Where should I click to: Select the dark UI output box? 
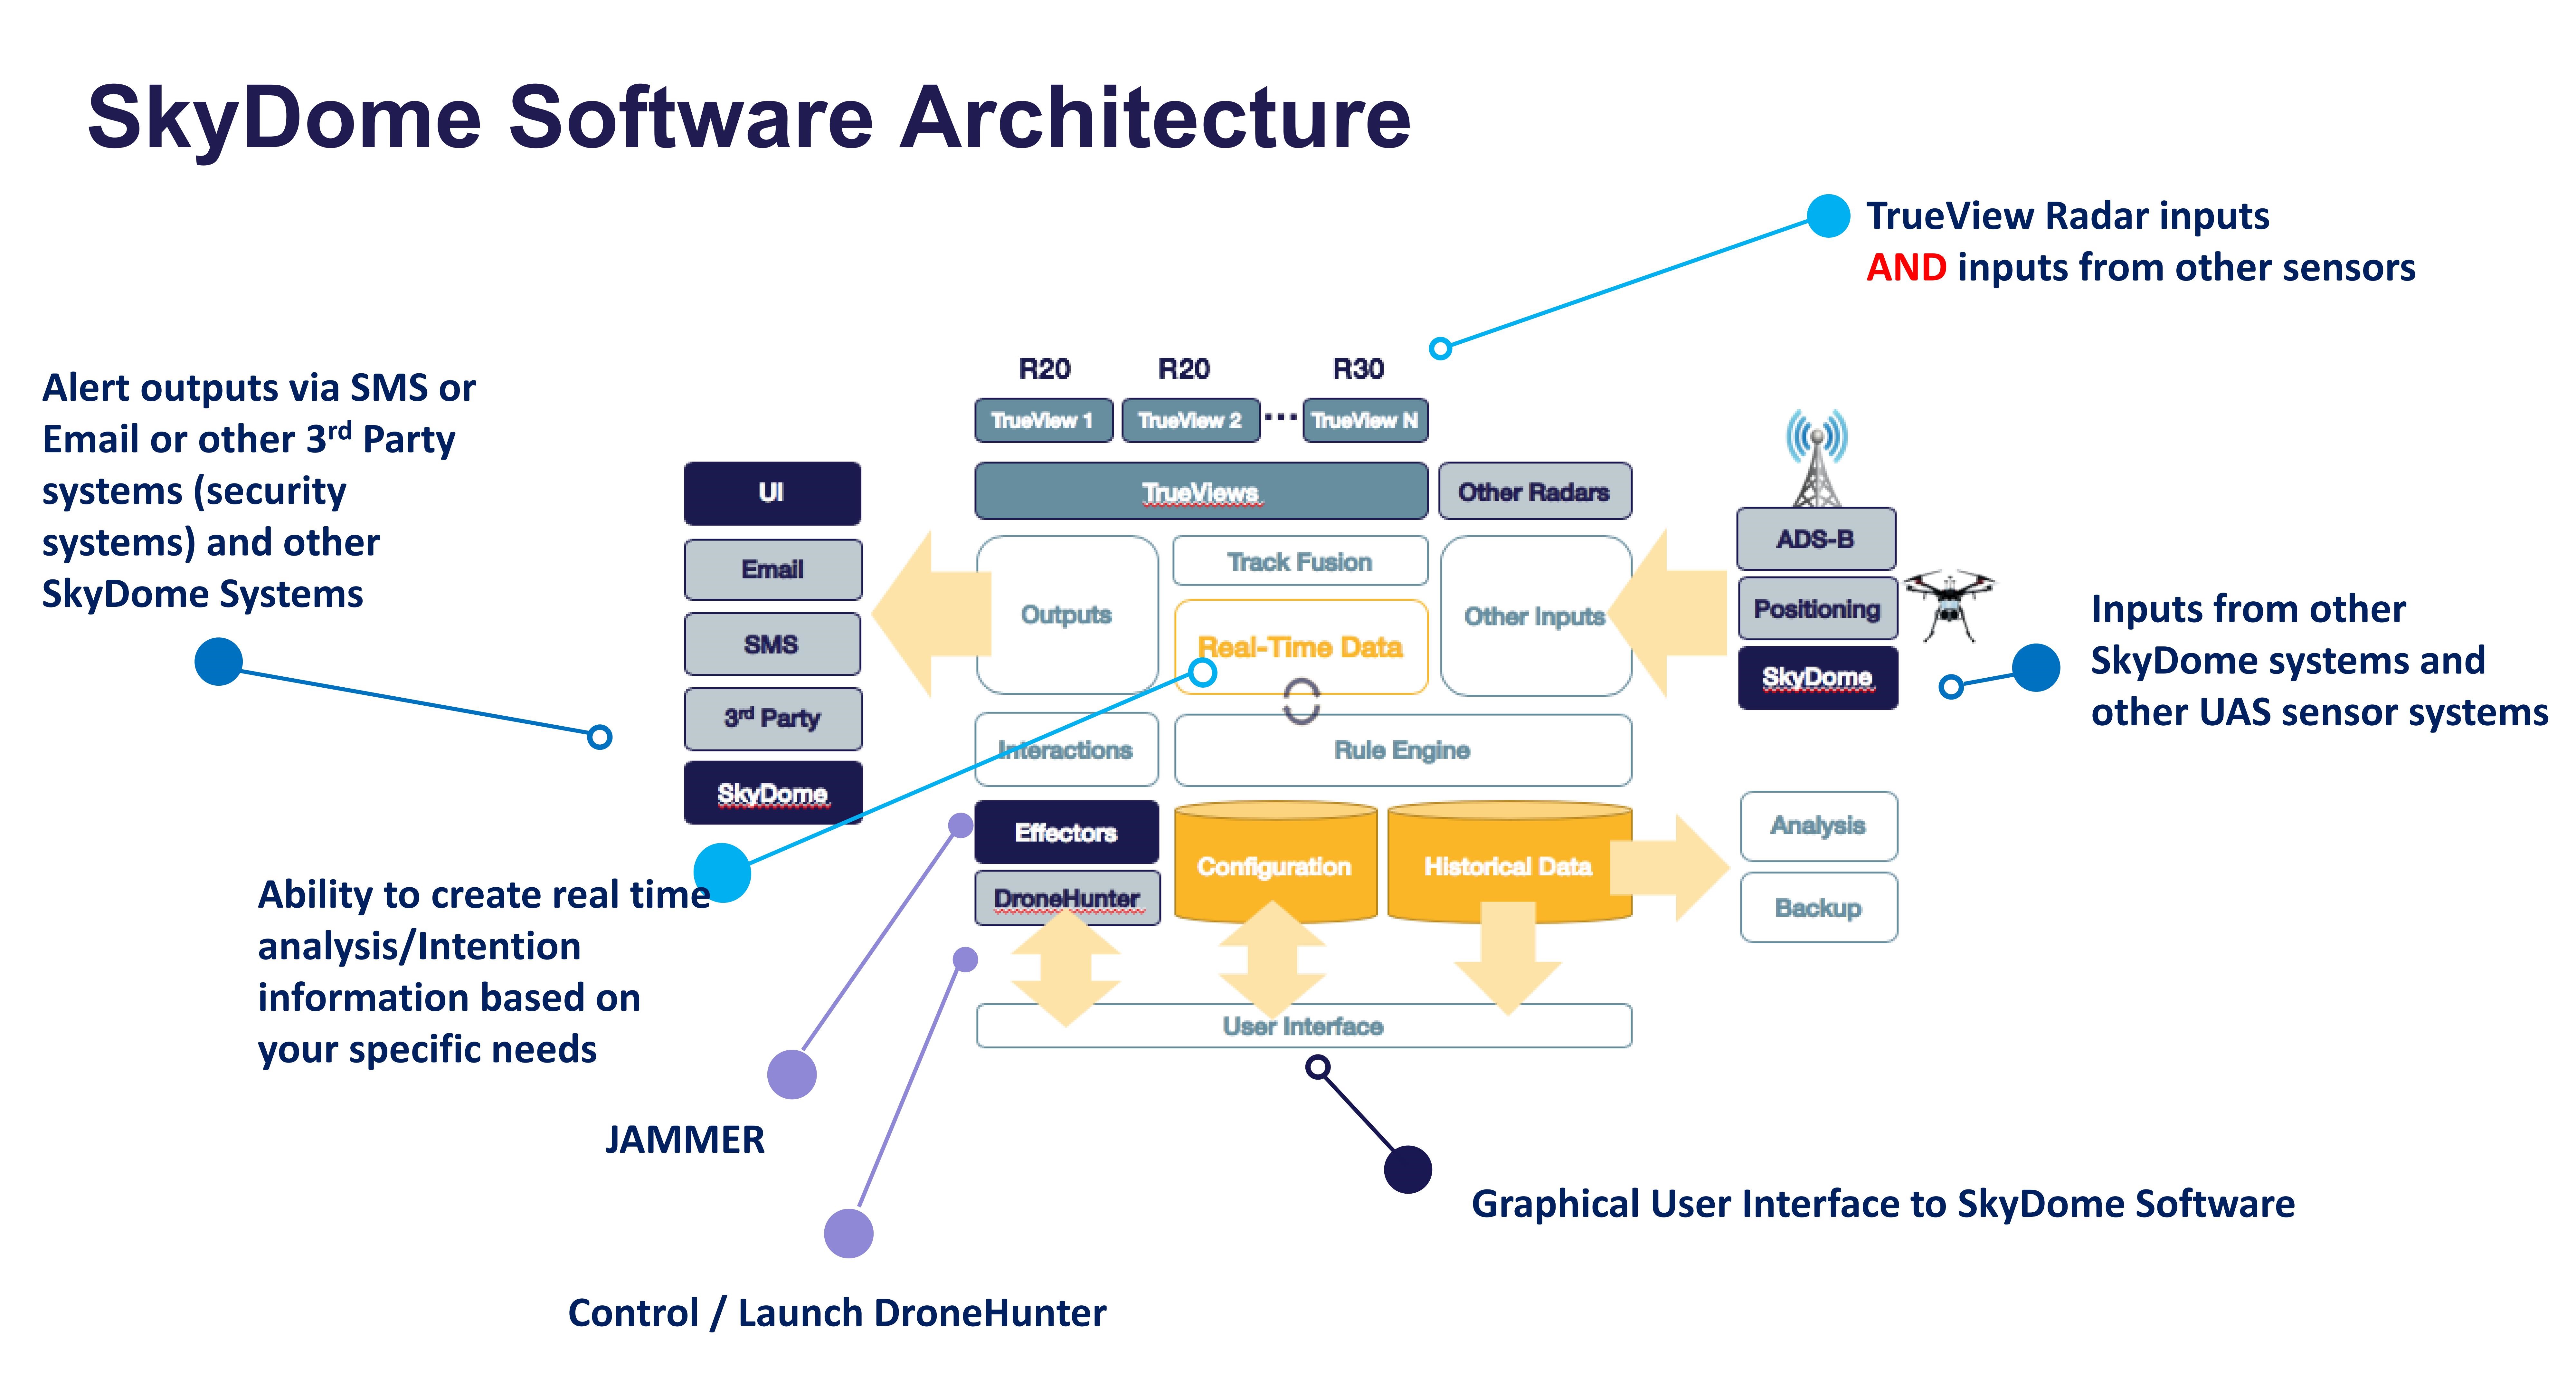coord(772,493)
